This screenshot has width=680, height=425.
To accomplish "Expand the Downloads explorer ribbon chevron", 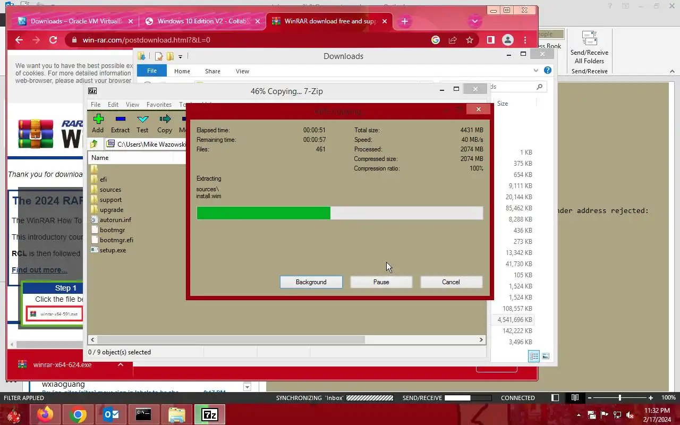I will [x=536, y=71].
